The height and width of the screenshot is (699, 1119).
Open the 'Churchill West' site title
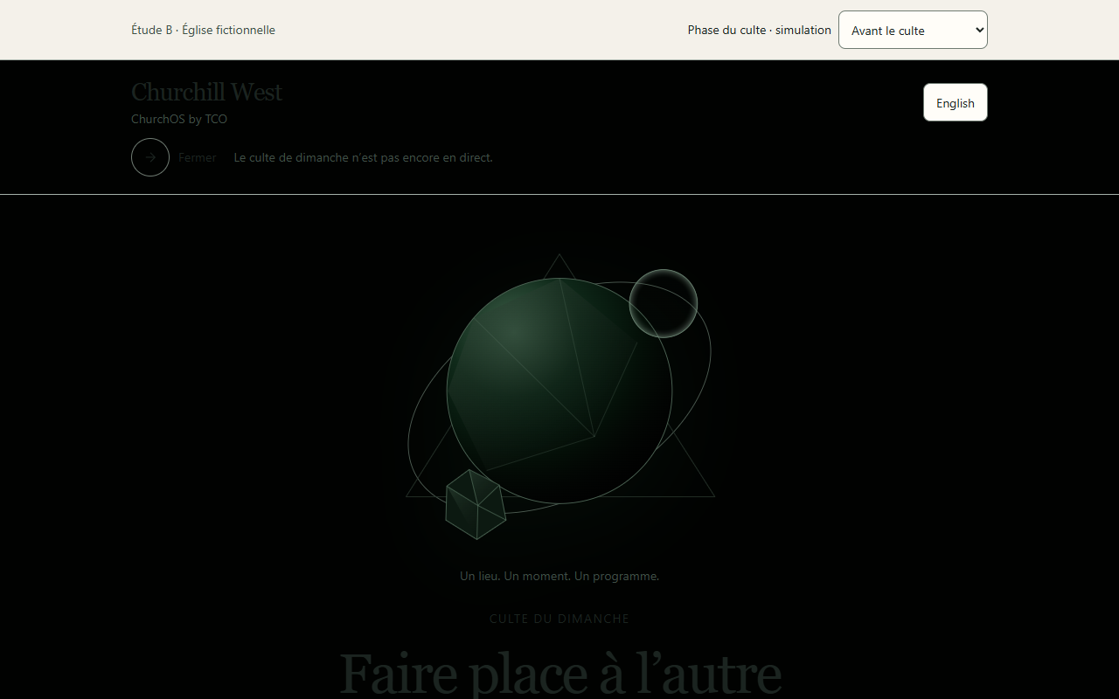(x=206, y=92)
